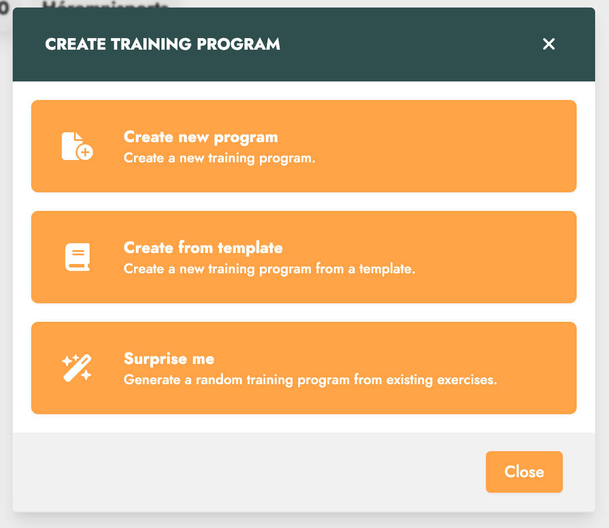Click 'Generate a random training program' description
This screenshot has height=528, width=609.
point(310,380)
